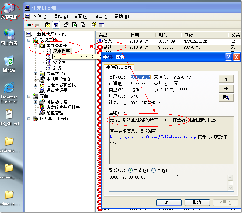Click the Cancel (取消) button
The width and height of the screenshot is (242, 213).
(197, 202)
